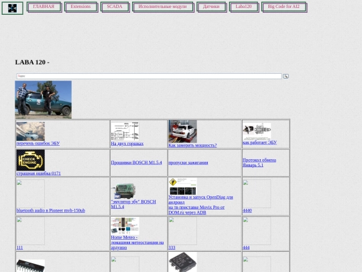Click the site search input field
The height and width of the screenshot is (272, 362).
149,76
